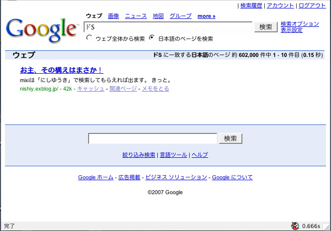
Task: Click result count text 約 602,000 件中
Action: click(251, 55)
